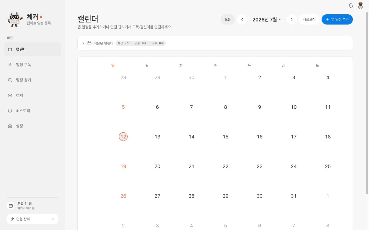Open 캘린더 in the sidebar
Image resolution: width=369 pixels, height=230 pixels.
click(x=33, y=49)
